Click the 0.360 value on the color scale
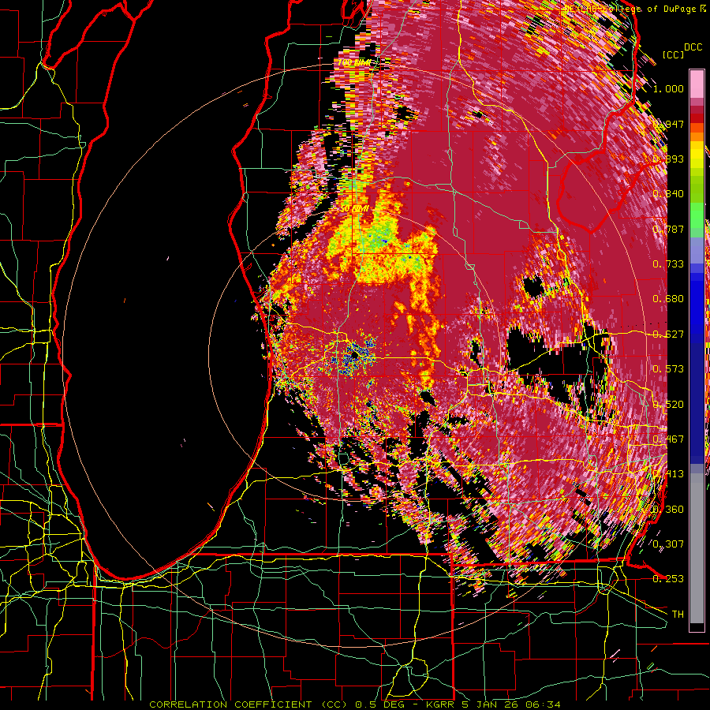This screenshot has height=710, width=710. tap(668, 510)
